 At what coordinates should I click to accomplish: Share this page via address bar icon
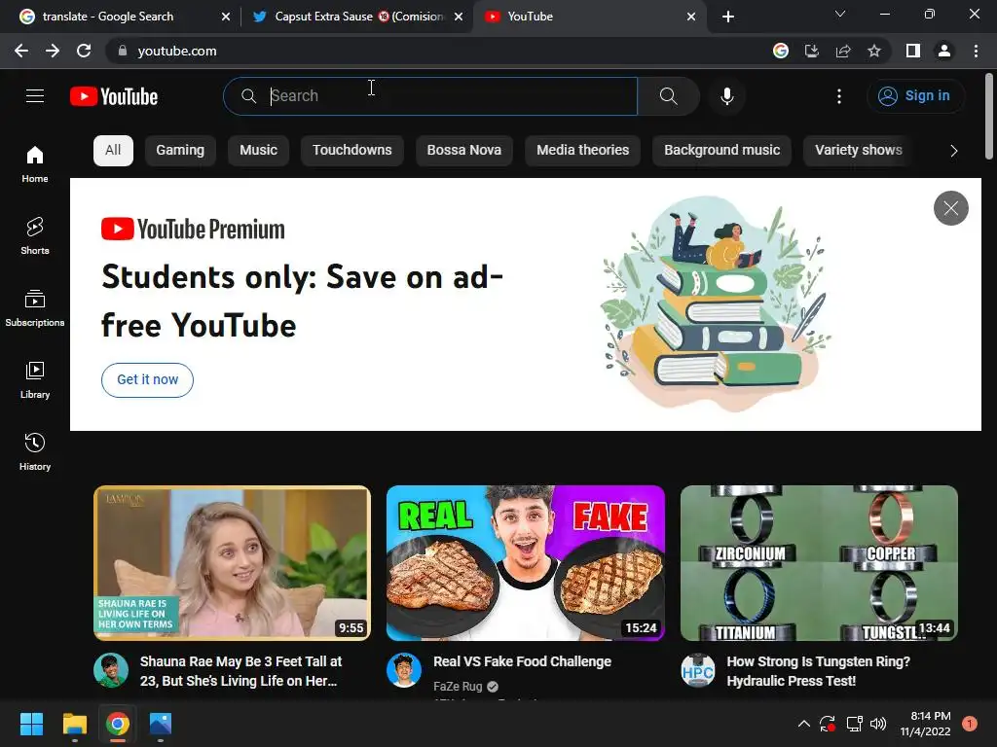pos(843,51)
